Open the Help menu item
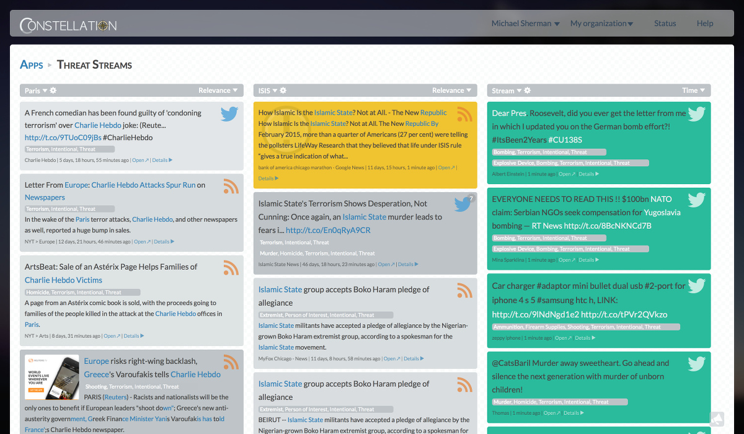The image size is (744, 434). click(x=705, y=24)
